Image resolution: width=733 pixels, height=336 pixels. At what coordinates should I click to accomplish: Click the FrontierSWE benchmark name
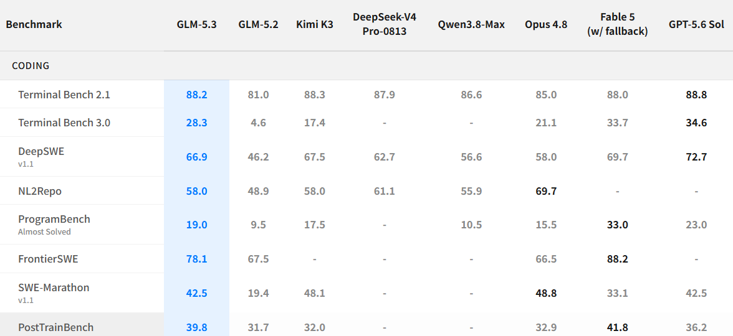[48, 259]
